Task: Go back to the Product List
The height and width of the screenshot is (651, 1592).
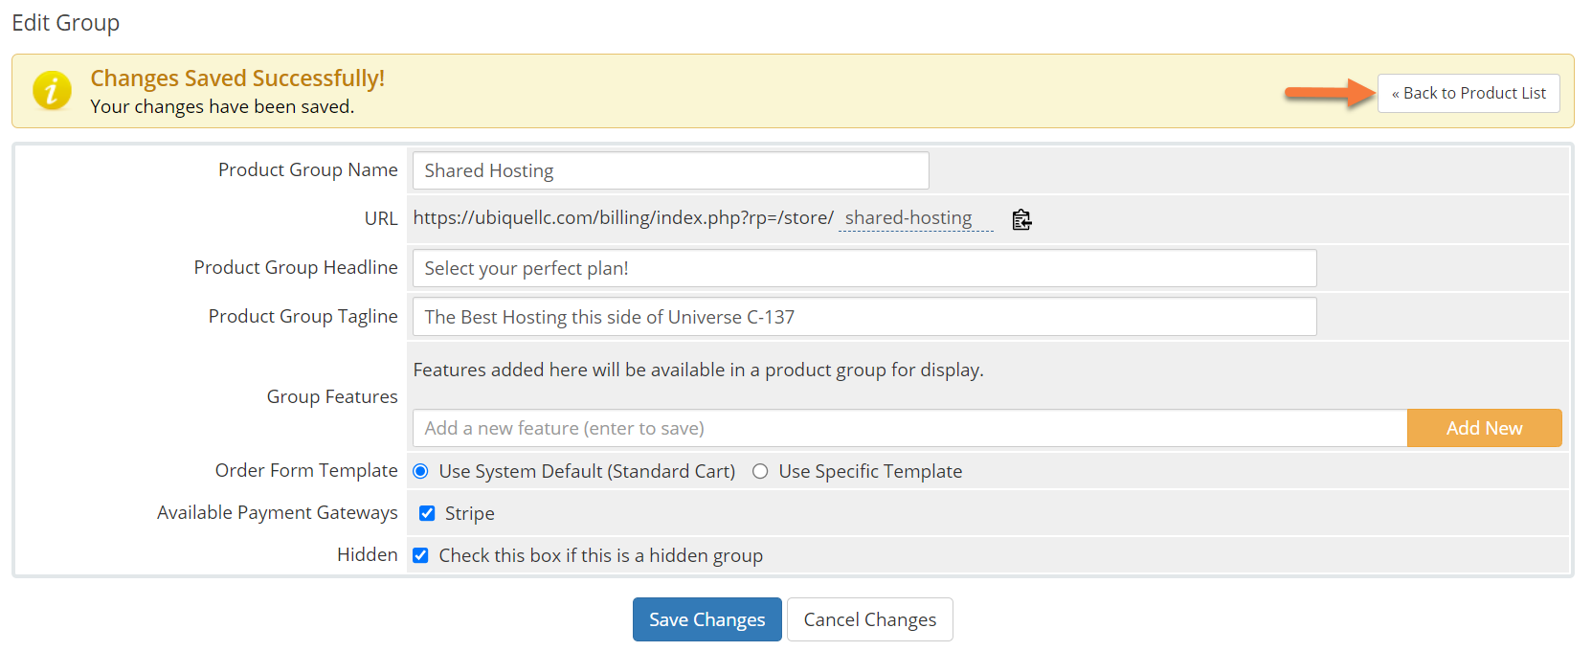Action: click(1468, 93)
